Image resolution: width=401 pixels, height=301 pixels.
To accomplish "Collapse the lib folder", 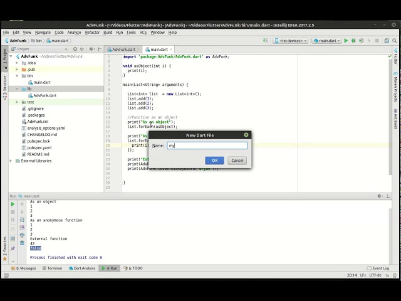I will click(x=17, y=89).
